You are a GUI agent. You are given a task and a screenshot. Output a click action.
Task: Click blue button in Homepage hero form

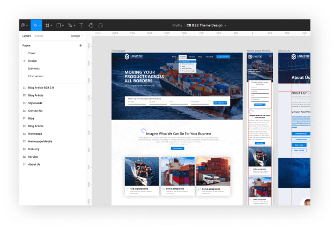[220, 103]
